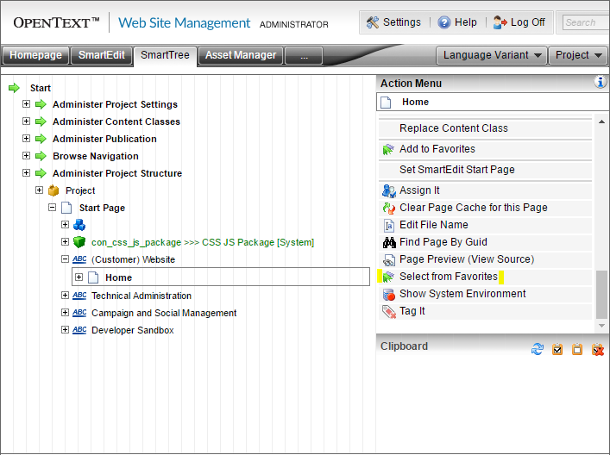Click the Action Menu scrollbar up arrow
Image resolution: width=610 pixels, height=455 pixels.
coord(601,122)
